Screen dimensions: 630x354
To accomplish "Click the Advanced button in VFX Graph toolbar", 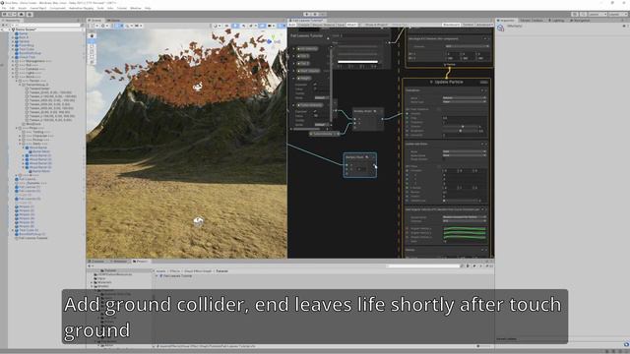I will click(x=484, y=25).
